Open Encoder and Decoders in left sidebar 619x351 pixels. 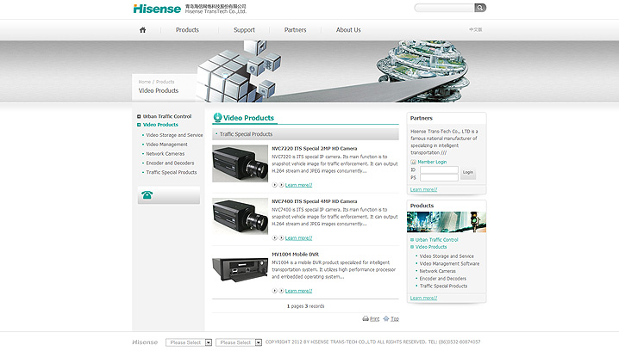click(x=170, y=163)
